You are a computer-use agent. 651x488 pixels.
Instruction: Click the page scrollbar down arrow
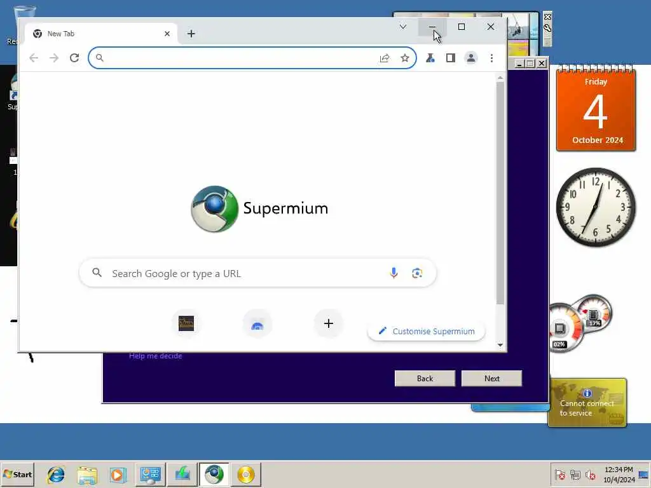[x=500, y=345]
